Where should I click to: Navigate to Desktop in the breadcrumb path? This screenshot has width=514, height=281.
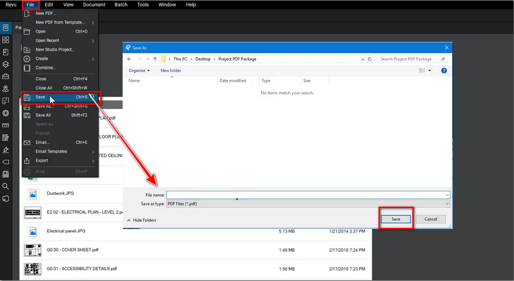pyautogui.click(x=203, y=59)
